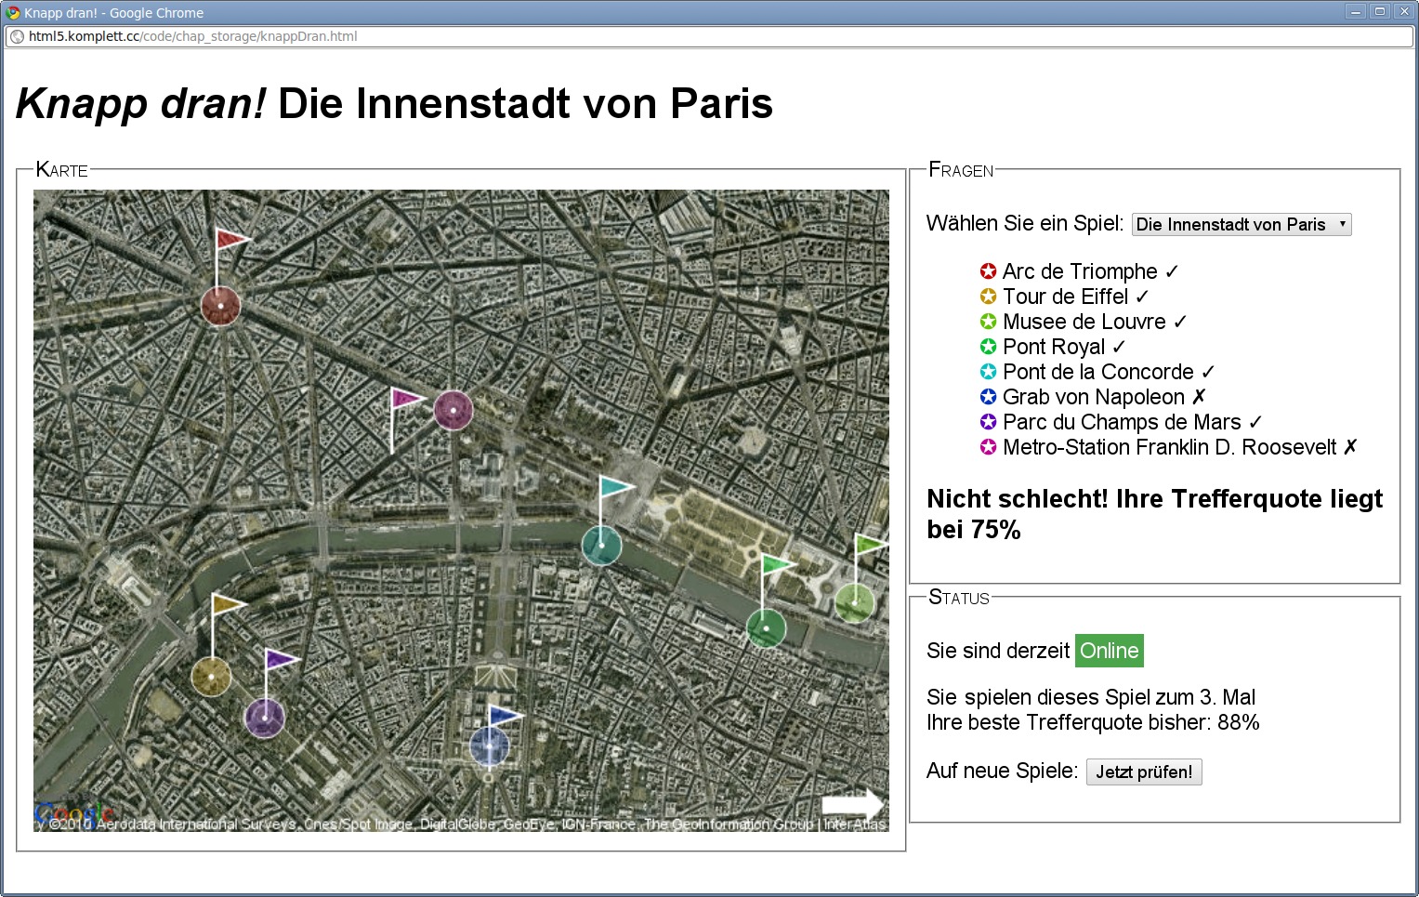
Task: Open the game selection dropdown
Action: point(1241,224)
